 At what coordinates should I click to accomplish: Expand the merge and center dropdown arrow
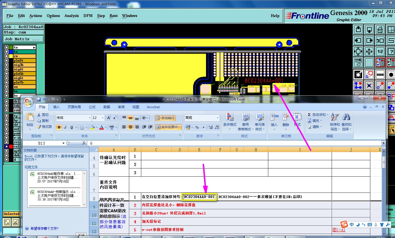180,127
